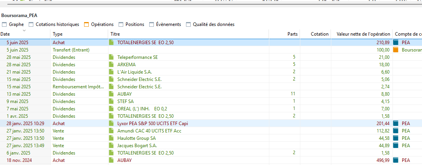
Task: Click the security icon for L'Air Liquide S.A.
Action: (112, 72)
